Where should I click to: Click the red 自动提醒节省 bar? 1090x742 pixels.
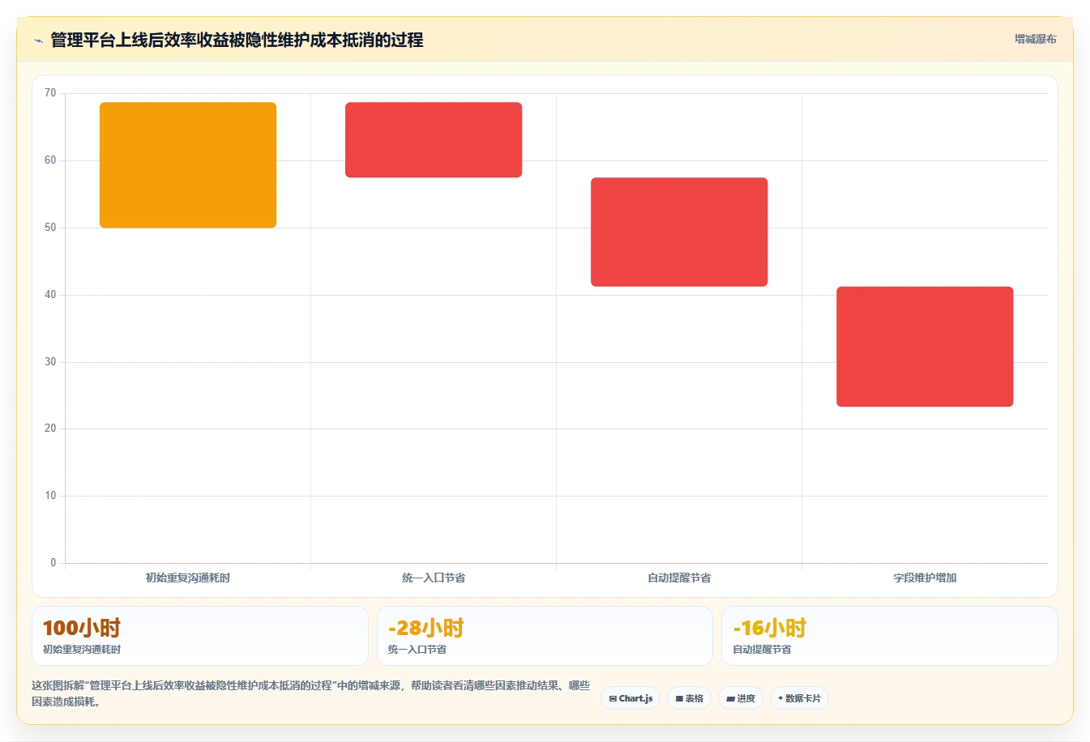point(679,232)
